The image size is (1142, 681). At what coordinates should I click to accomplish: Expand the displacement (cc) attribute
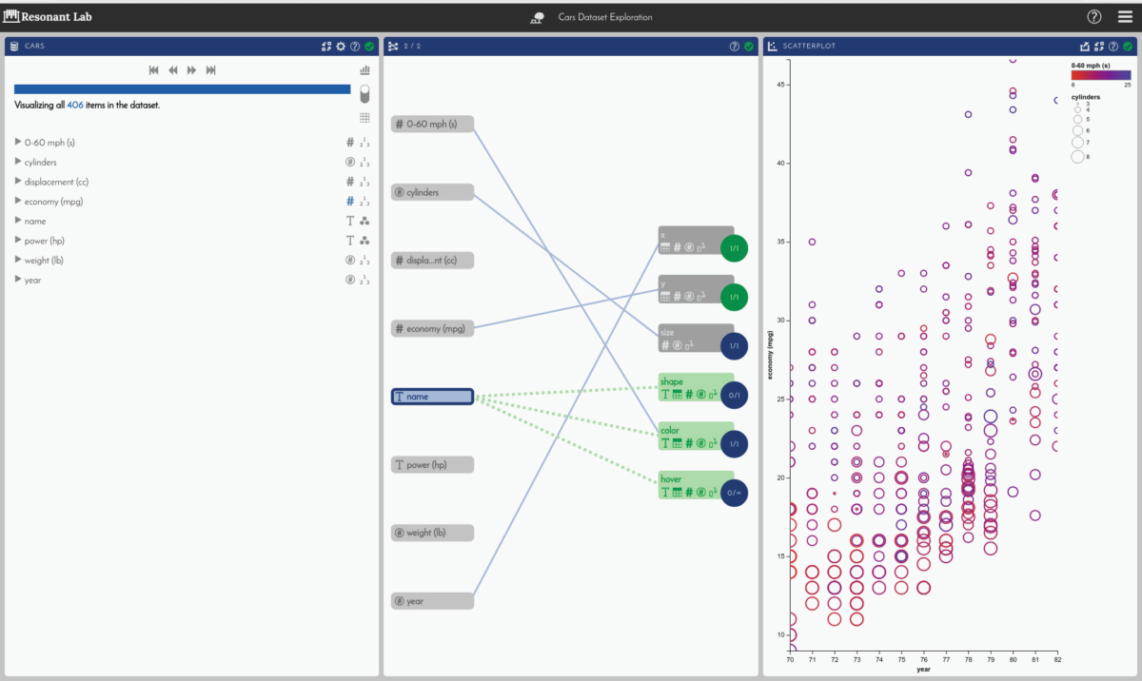(x=18, y=181)
